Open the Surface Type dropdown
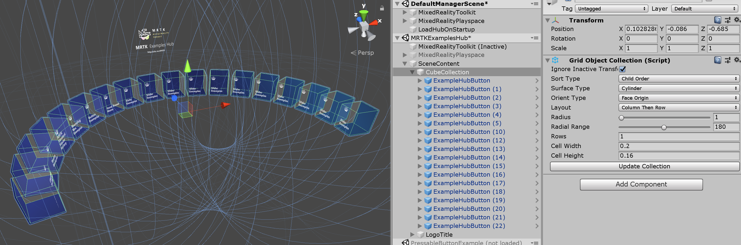The image size is (741, 245). (678, 88)
